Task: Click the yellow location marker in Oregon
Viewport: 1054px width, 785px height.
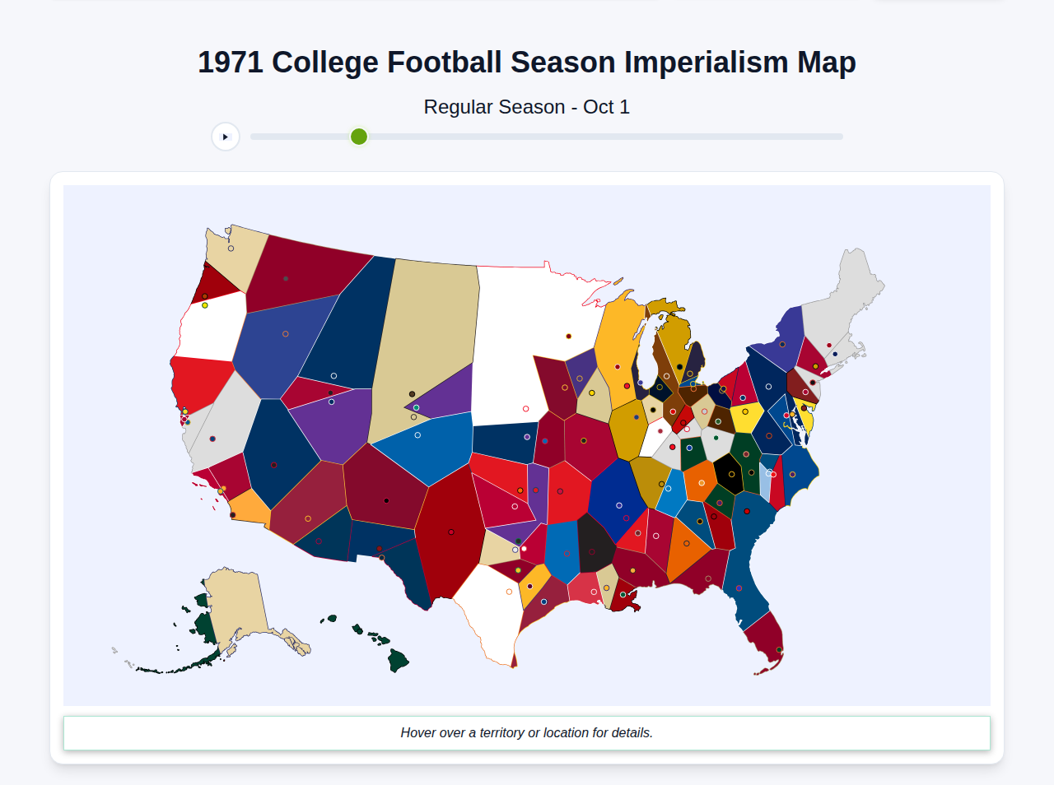Action: (x=205, y=305)
